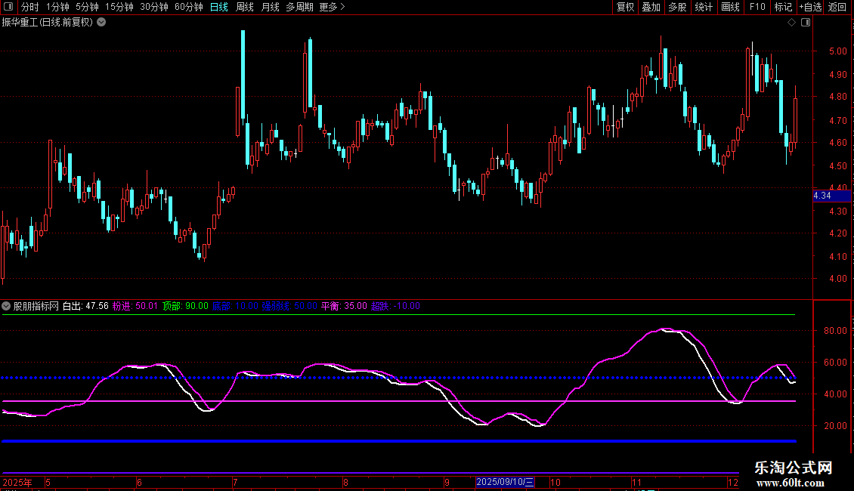Click the 底部: 10.00 label
The image size is (854, 491).
point(235,306)
